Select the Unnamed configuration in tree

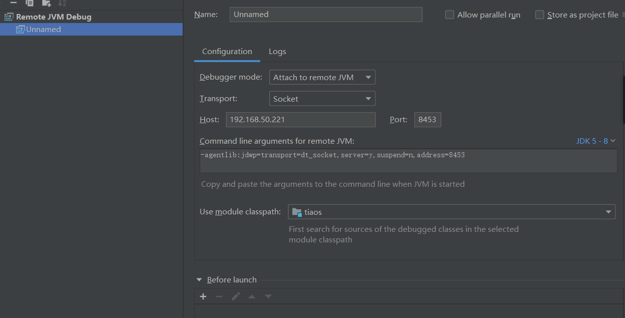[x=91, y=30]
